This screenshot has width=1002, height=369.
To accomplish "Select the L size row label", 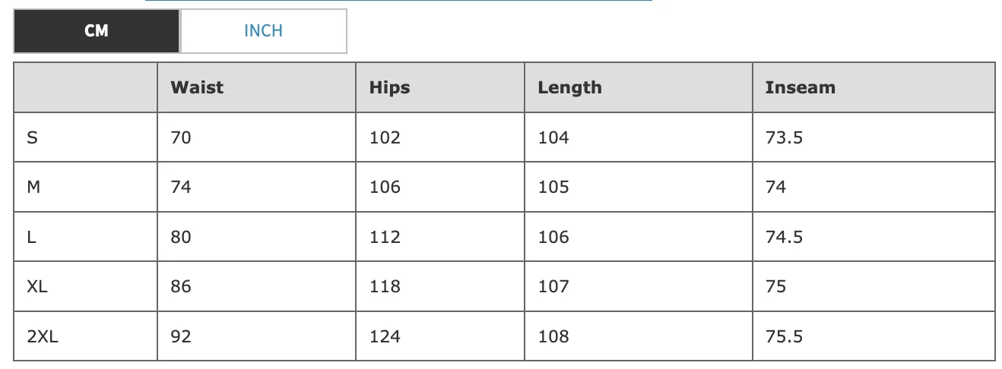I will click(x=31, y=237).
